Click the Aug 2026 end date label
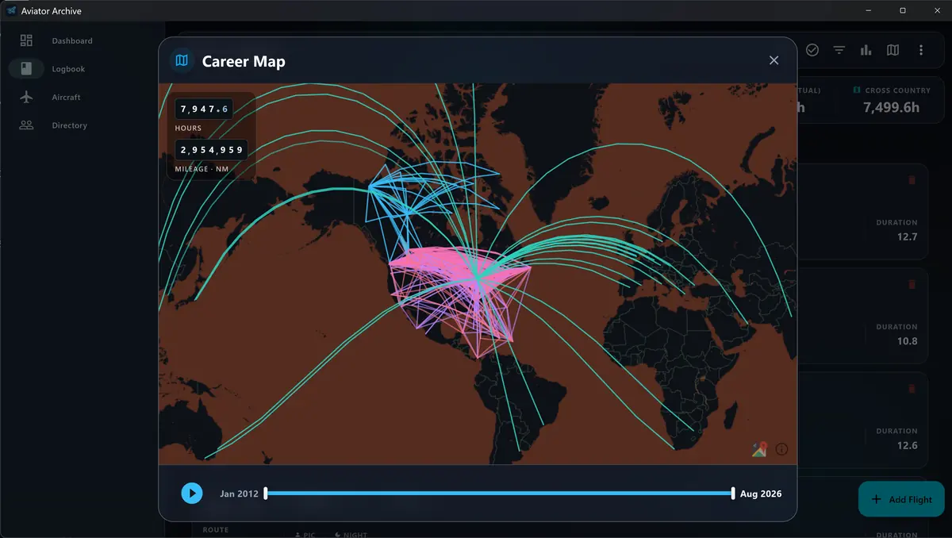 [x=761, y=494]
